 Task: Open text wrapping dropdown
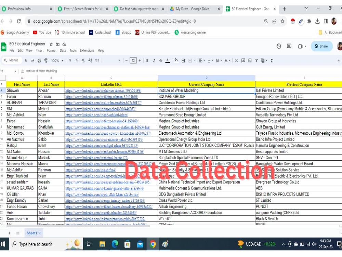(219, 61)
